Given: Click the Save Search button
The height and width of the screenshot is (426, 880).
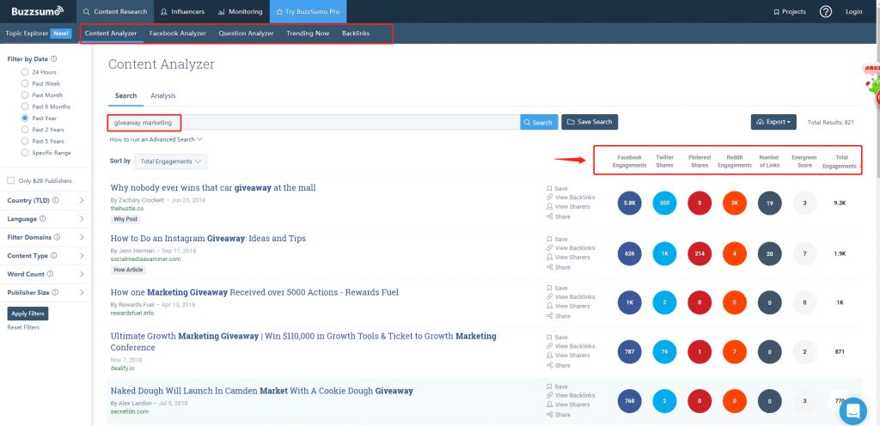Looking at the screenshot, I should point(590,122).
